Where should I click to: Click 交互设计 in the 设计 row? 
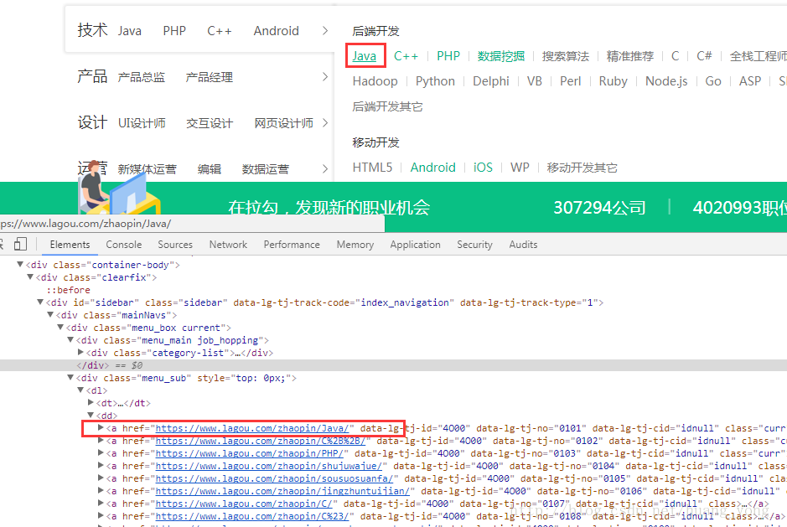[210, 123]
